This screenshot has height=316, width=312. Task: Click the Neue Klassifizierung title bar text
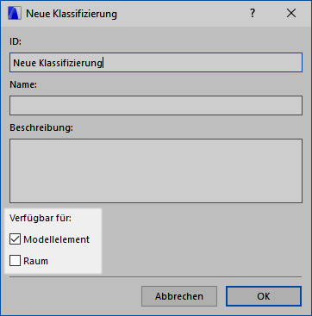[x=72, y=14]
